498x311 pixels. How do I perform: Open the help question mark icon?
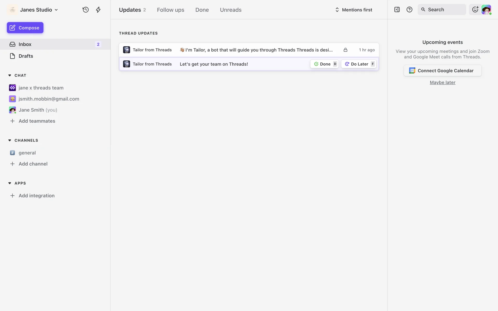pyautogui.click(x=409, y=10)
